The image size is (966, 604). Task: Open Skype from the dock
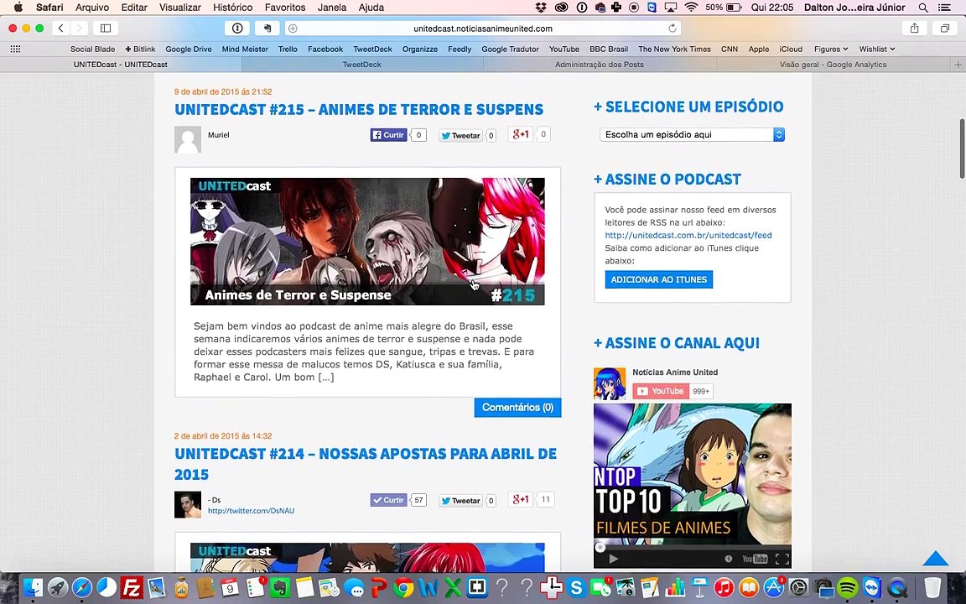[577, 588]
